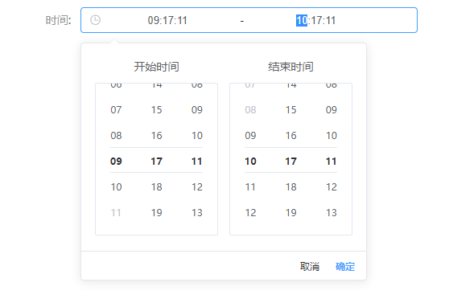
Task: Select hour 07 in start time column
Action: 116,109
